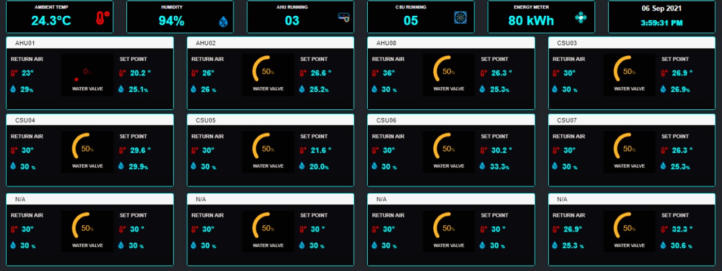The height and width of the screenshot is (271, 722).
Task: Click CSU06 return air humidity droplet icon
Action: (x=375, y=166)
